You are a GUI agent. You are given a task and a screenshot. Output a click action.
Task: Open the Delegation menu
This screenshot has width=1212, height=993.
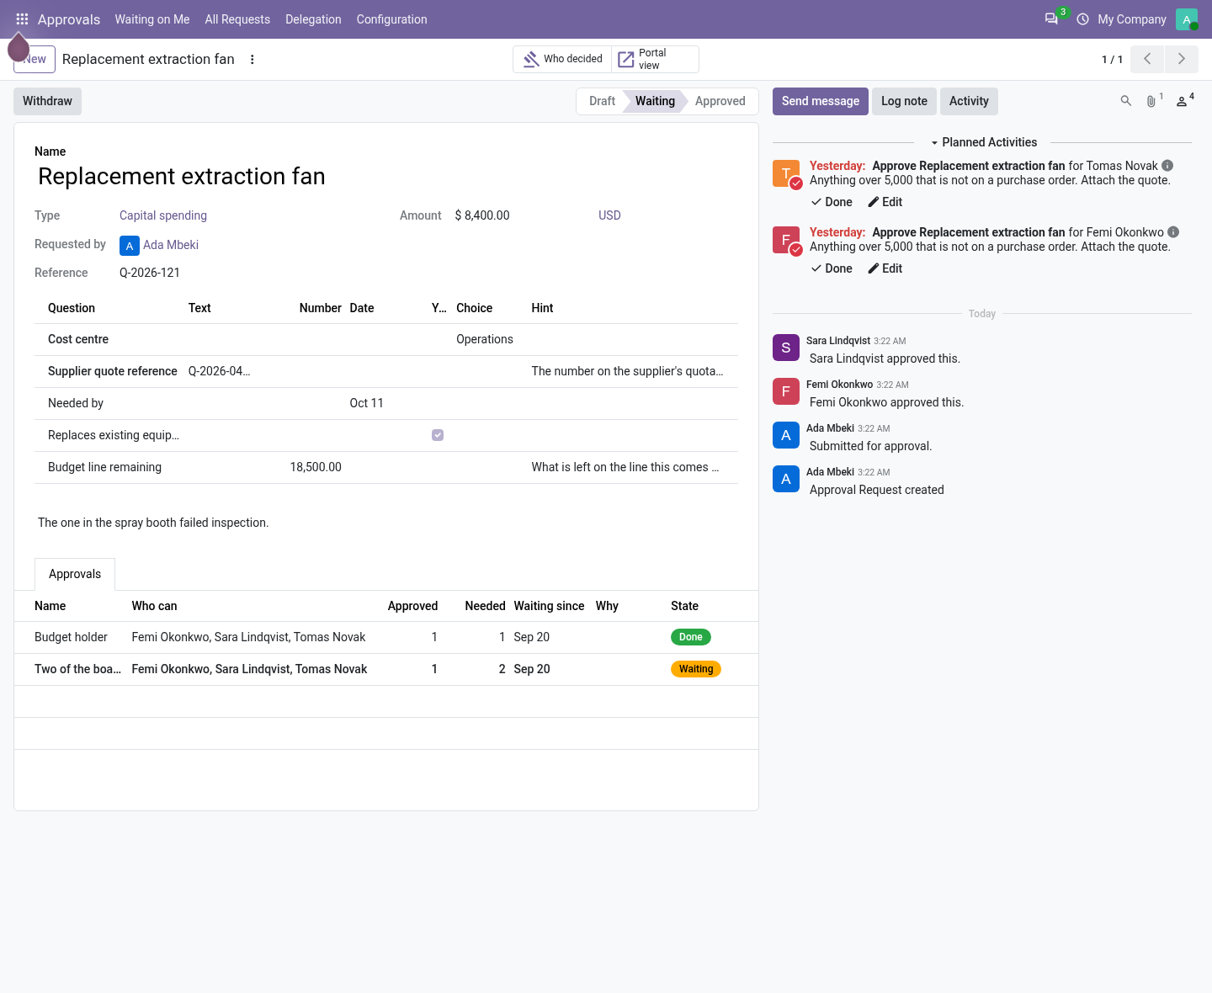[313, 19]
